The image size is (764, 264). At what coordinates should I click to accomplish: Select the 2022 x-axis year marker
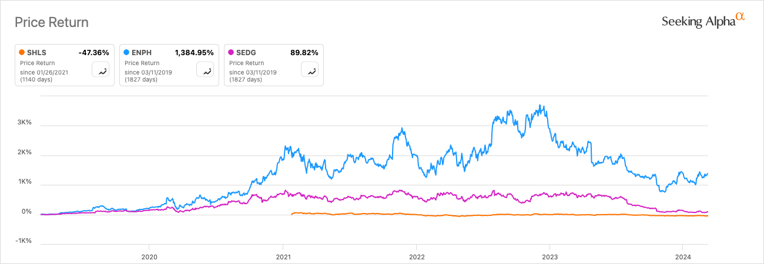coord(416,256)
